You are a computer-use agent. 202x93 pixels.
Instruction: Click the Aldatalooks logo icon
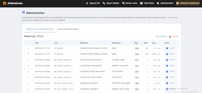[x=5, y=3]
